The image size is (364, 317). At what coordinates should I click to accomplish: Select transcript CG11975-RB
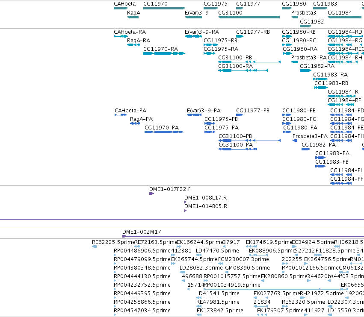pyautogui.click(x=221, y=41)
